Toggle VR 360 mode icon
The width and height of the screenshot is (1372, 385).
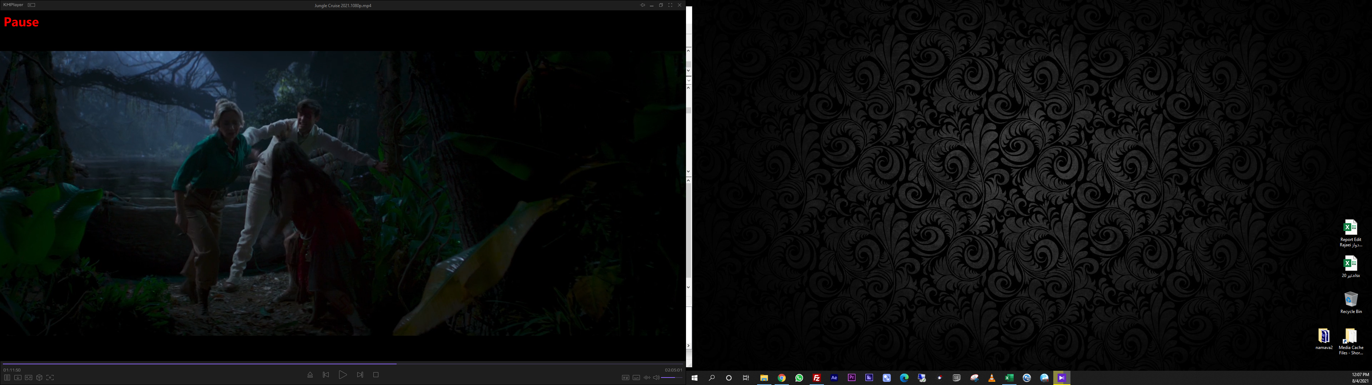tap(29, 378)
